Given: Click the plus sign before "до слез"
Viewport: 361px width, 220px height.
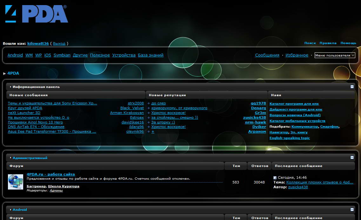Looking at the screenshot, I should click(149, 103).
